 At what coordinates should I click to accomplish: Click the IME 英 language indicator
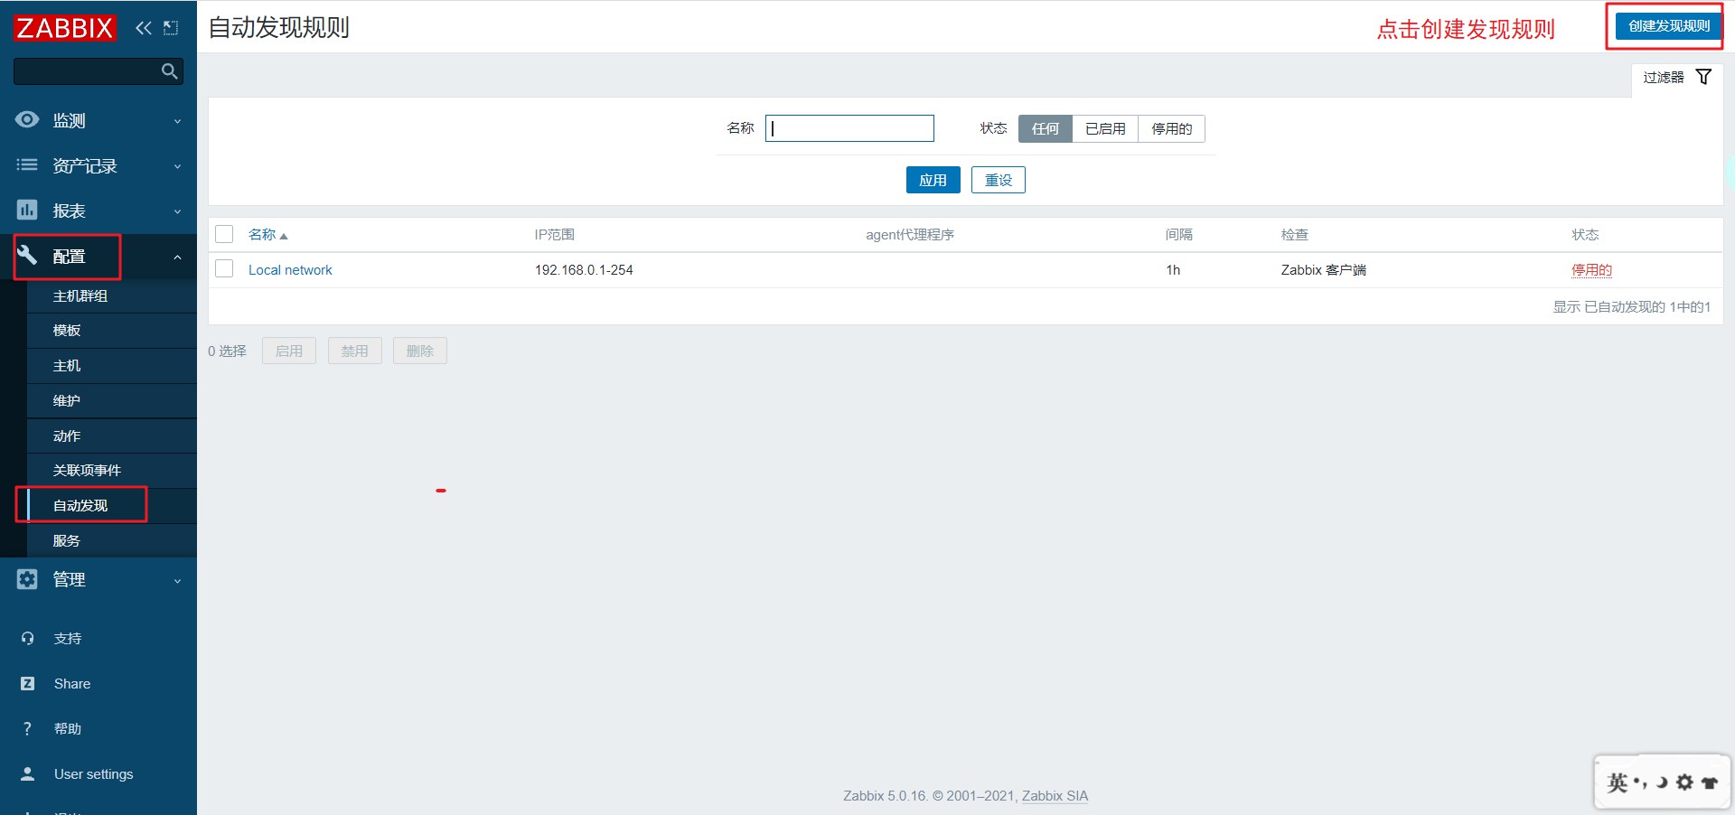1618,782
